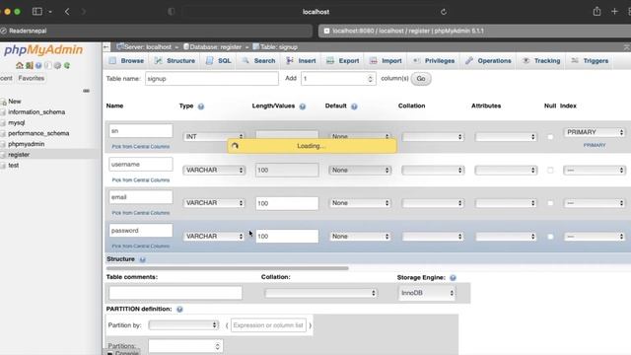
Task: Open the Tracking tab
Action: (x=541, y=61)
